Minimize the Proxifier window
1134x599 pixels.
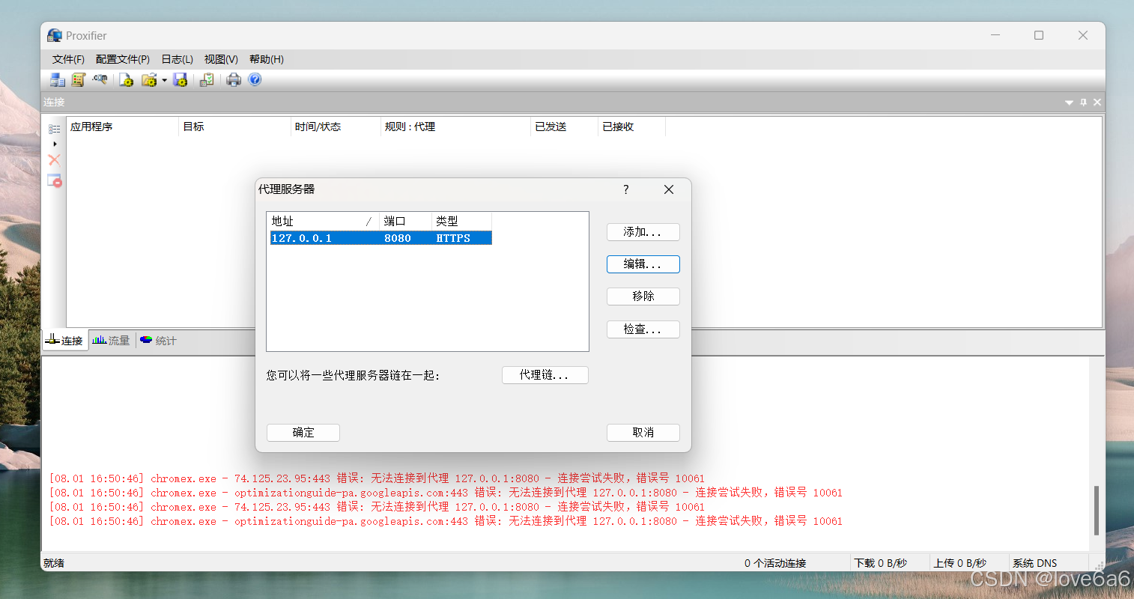point(995,35)
